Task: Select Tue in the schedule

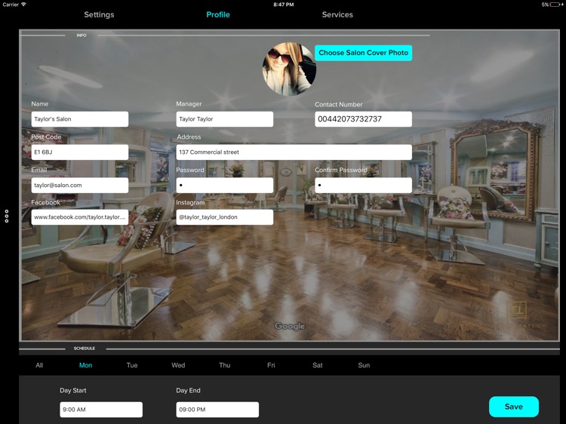Action: [x=132, y=365]
